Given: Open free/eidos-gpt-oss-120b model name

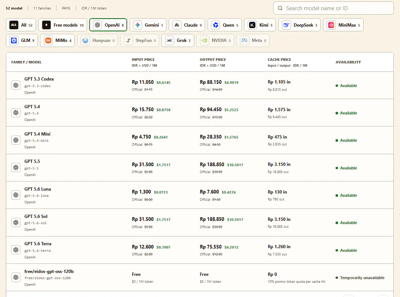Looking at the screenshot, I should (x=49, y=271).
